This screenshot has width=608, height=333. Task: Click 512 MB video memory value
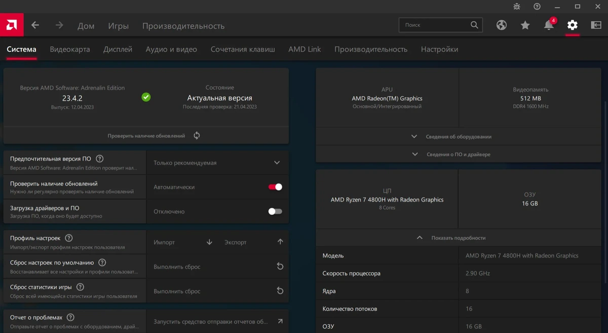[530, 98]
